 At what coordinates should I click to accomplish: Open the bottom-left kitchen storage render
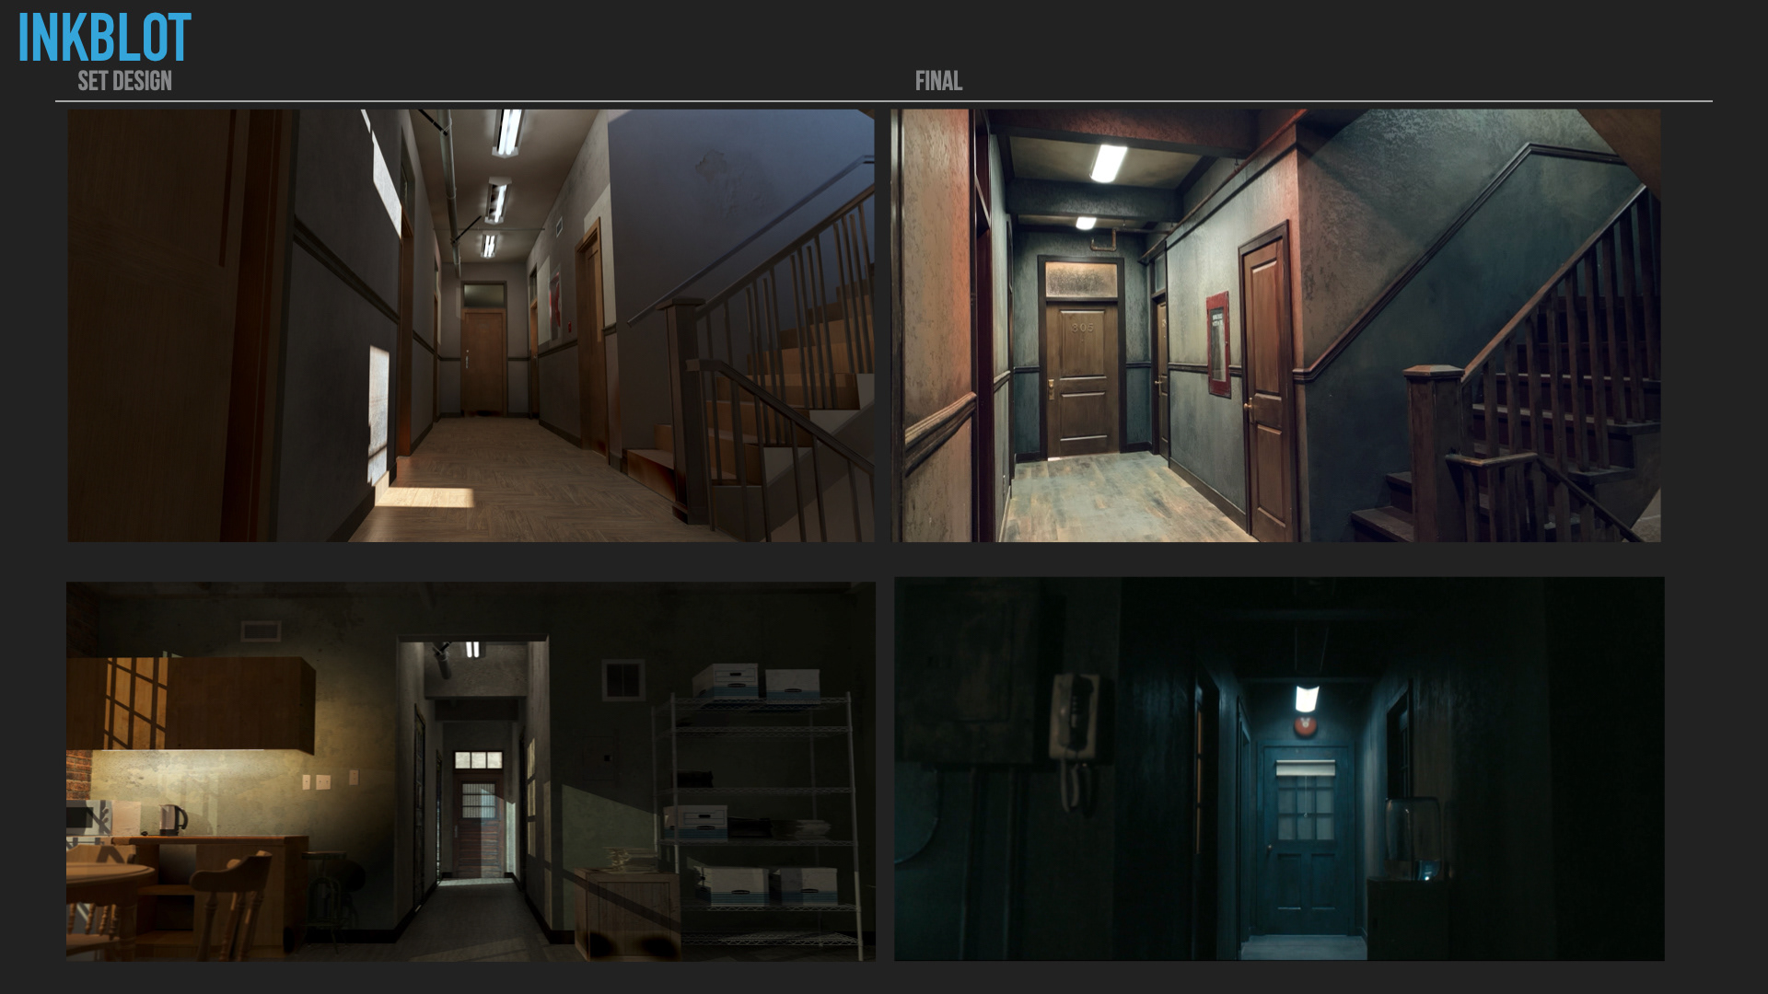click(471, 771)
